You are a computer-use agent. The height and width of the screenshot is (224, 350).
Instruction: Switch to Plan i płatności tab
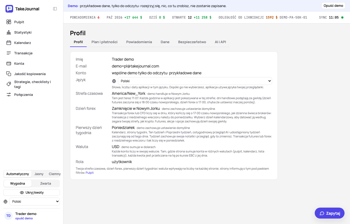coord(104,42)
